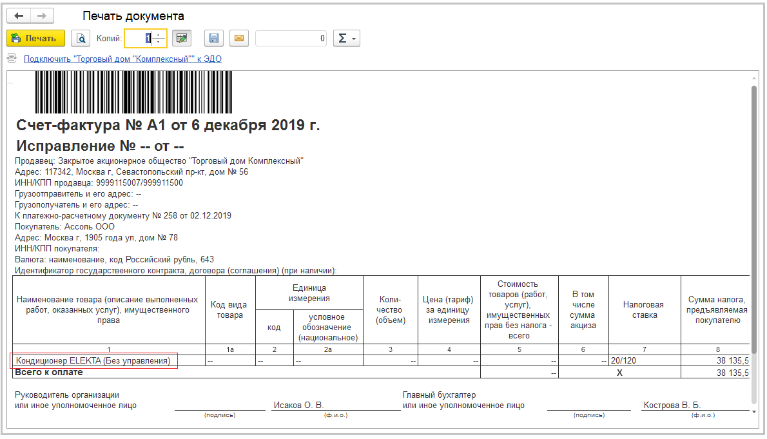Screen dimensions: 767x439
Task: Click signer name Исаков О. В.
Action: [x=298, y=405]
